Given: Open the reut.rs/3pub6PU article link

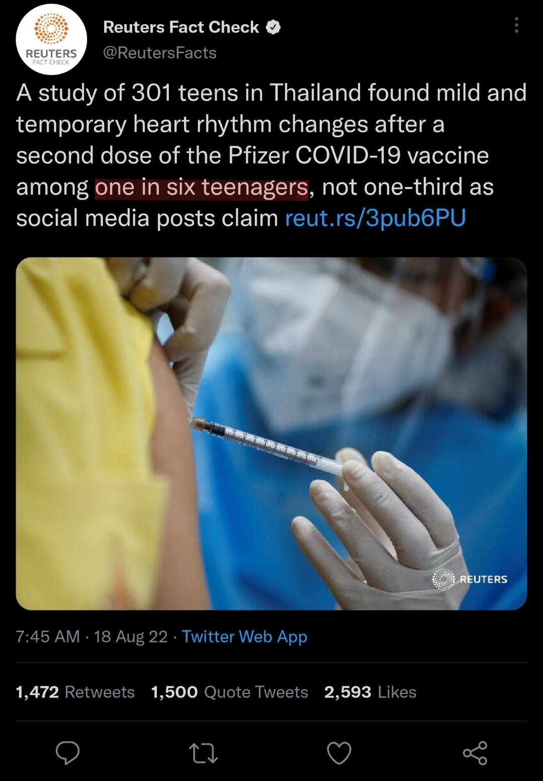Looking at the screenshot, I should [376, 218].
